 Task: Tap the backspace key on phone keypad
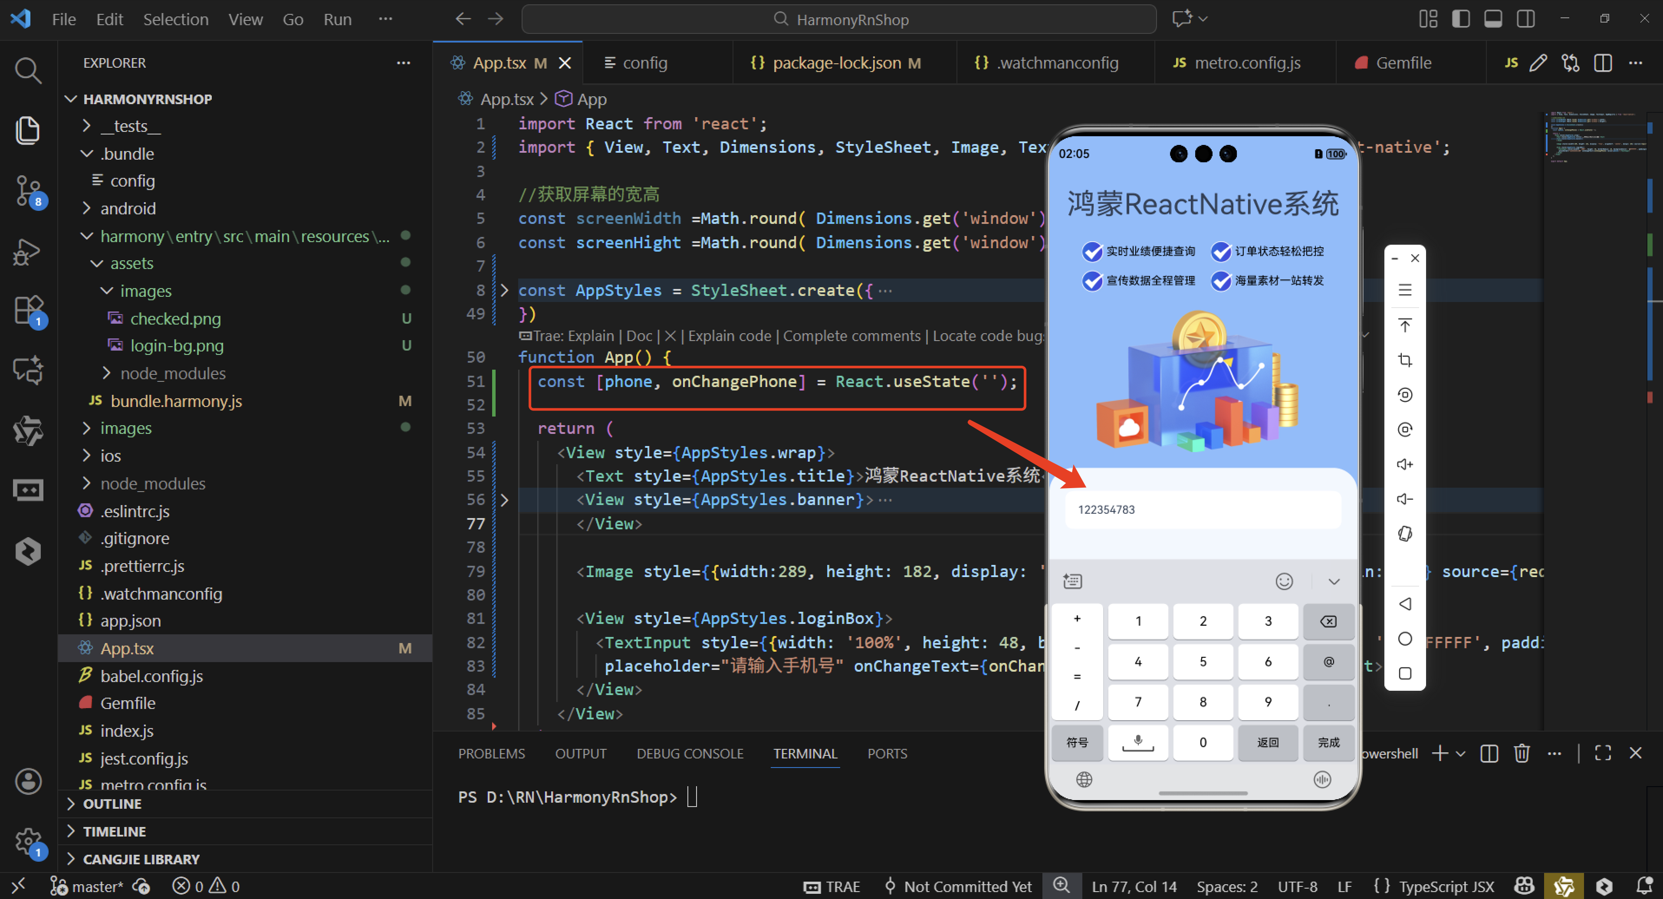[1328, 621]
